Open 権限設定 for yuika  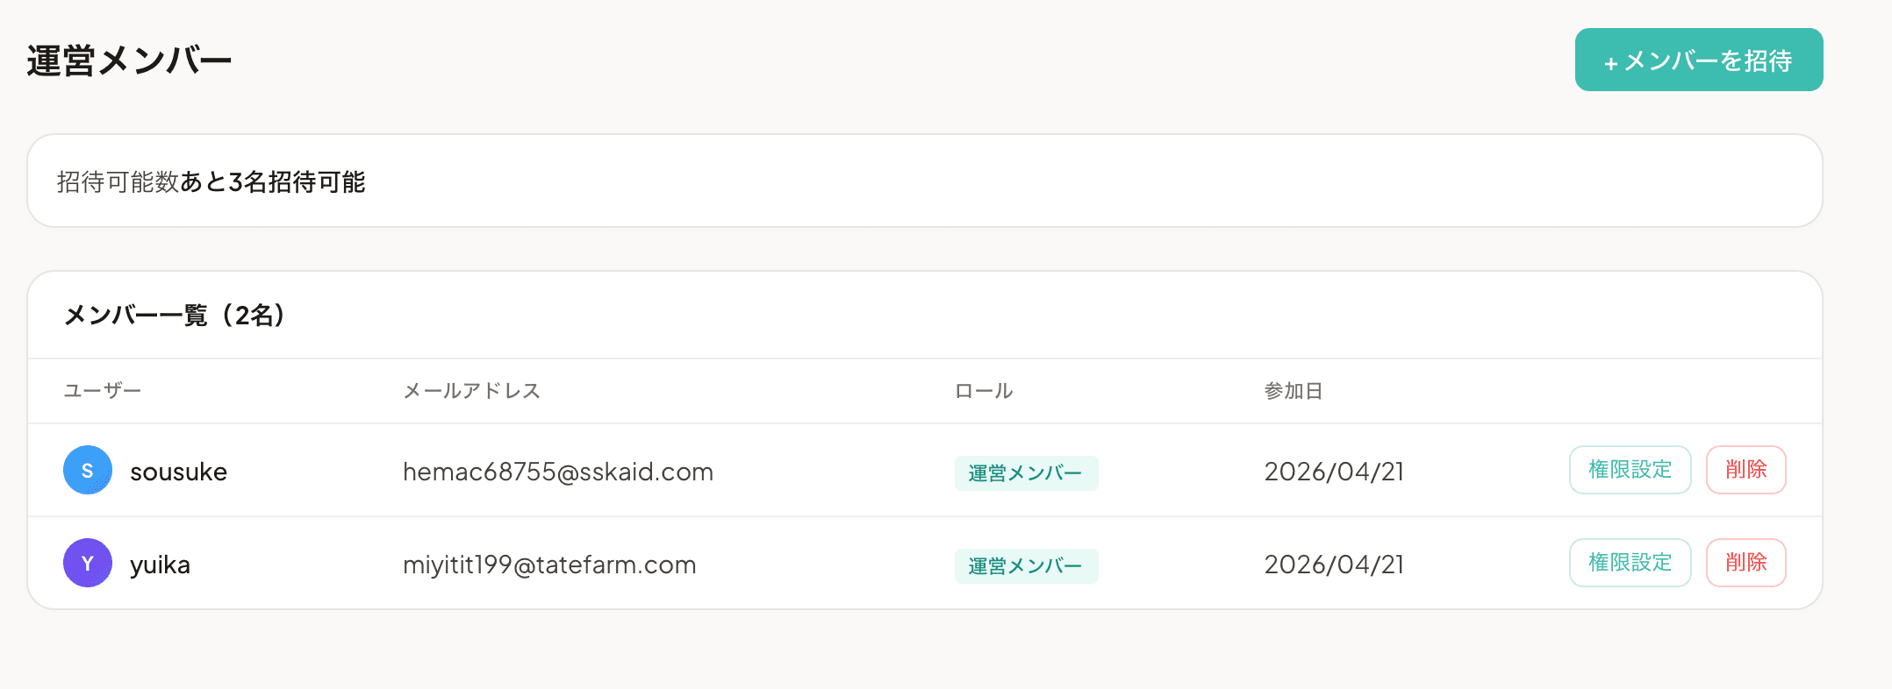click(x=1630, y=564)
